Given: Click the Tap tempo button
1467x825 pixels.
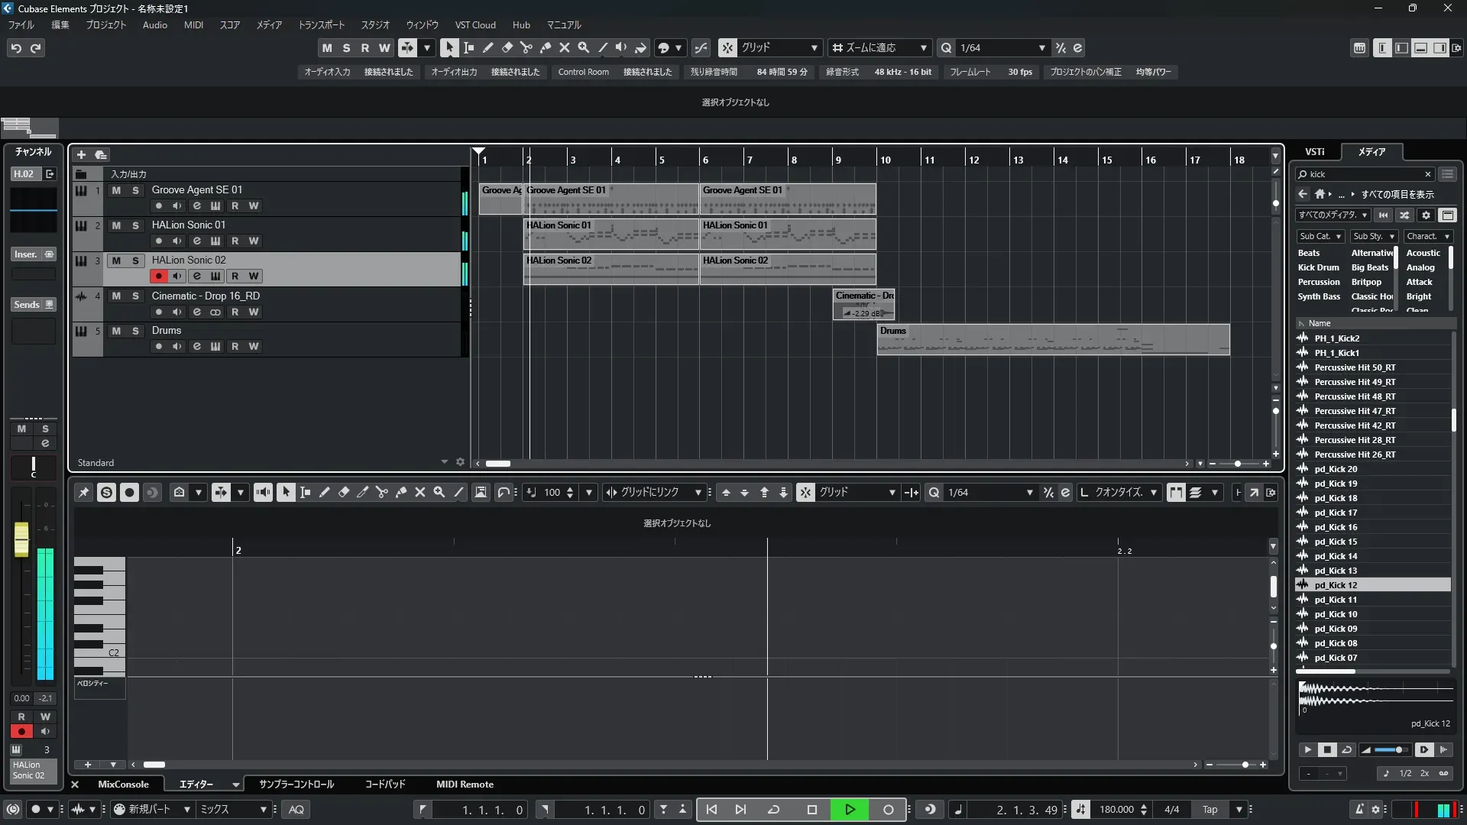Looking at the screenshot, I should [1210, 810].
